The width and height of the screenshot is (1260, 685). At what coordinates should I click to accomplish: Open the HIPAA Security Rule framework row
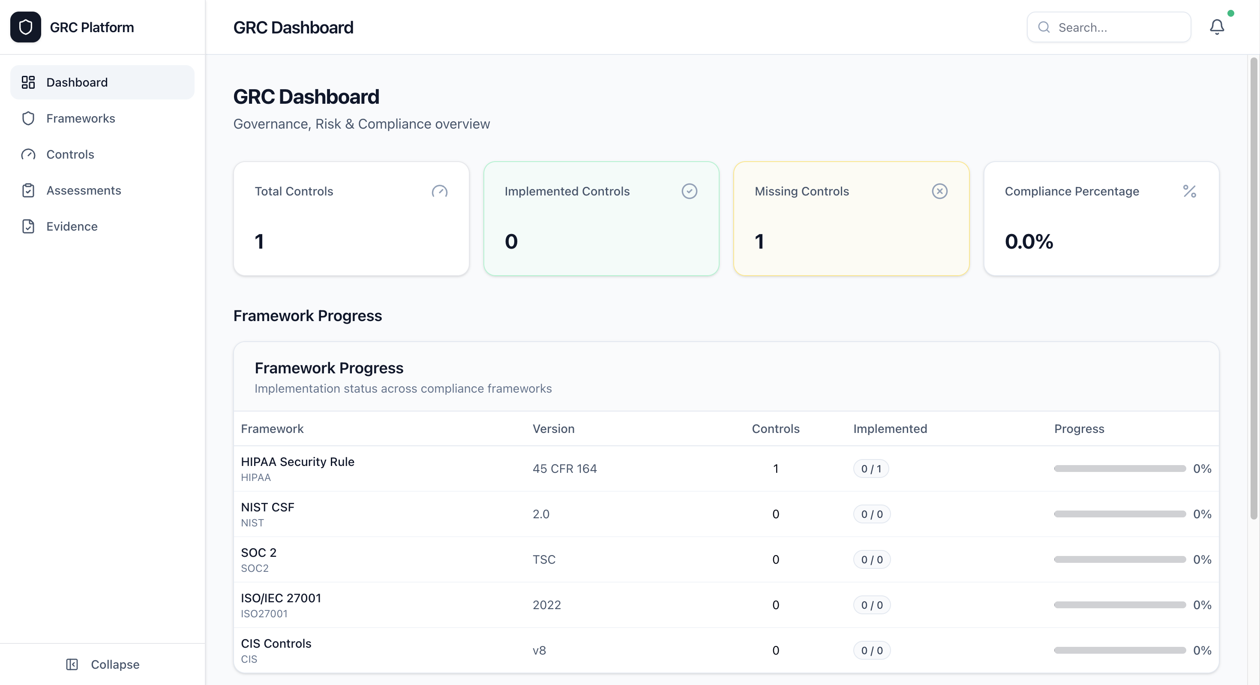click(x=297, y=468)
